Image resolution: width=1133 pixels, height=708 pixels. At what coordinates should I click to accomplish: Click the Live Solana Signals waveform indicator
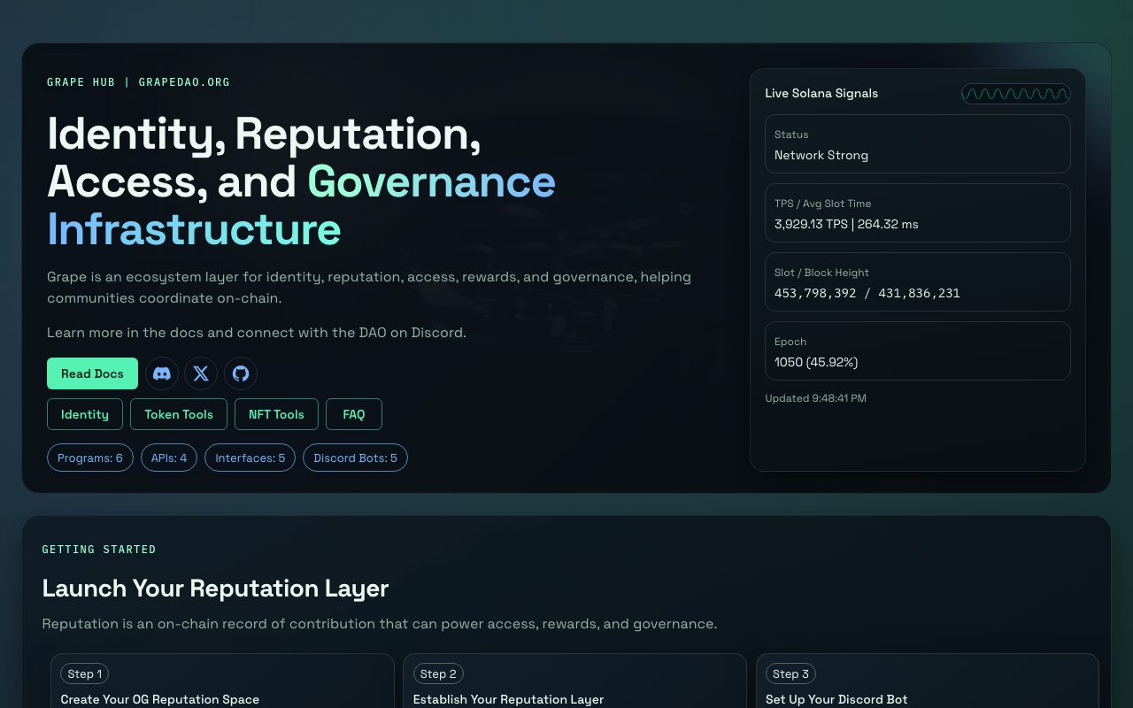[x=1016, y=94]
